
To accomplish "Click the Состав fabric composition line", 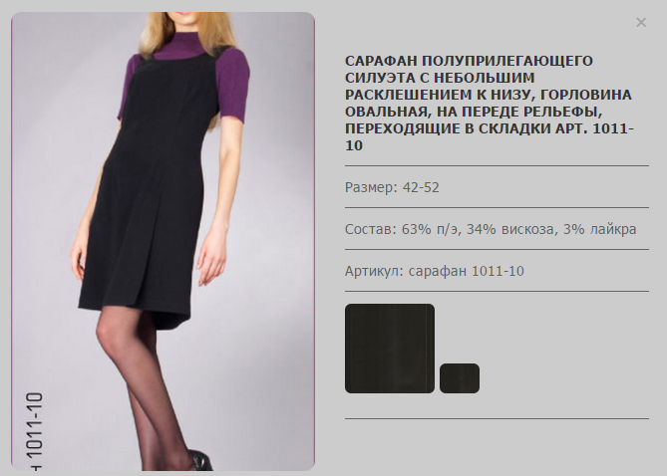I will [x=491, y=229].
